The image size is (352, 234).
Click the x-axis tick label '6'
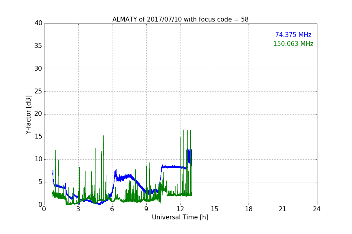click(112, 209)
